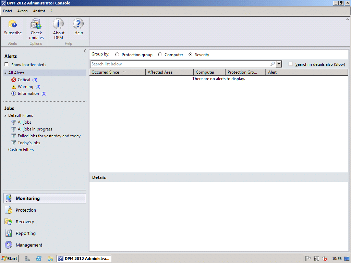Click the All jobs in progress filter icon
The width and height of the screenshot is (351, 263).
point(14,129)
